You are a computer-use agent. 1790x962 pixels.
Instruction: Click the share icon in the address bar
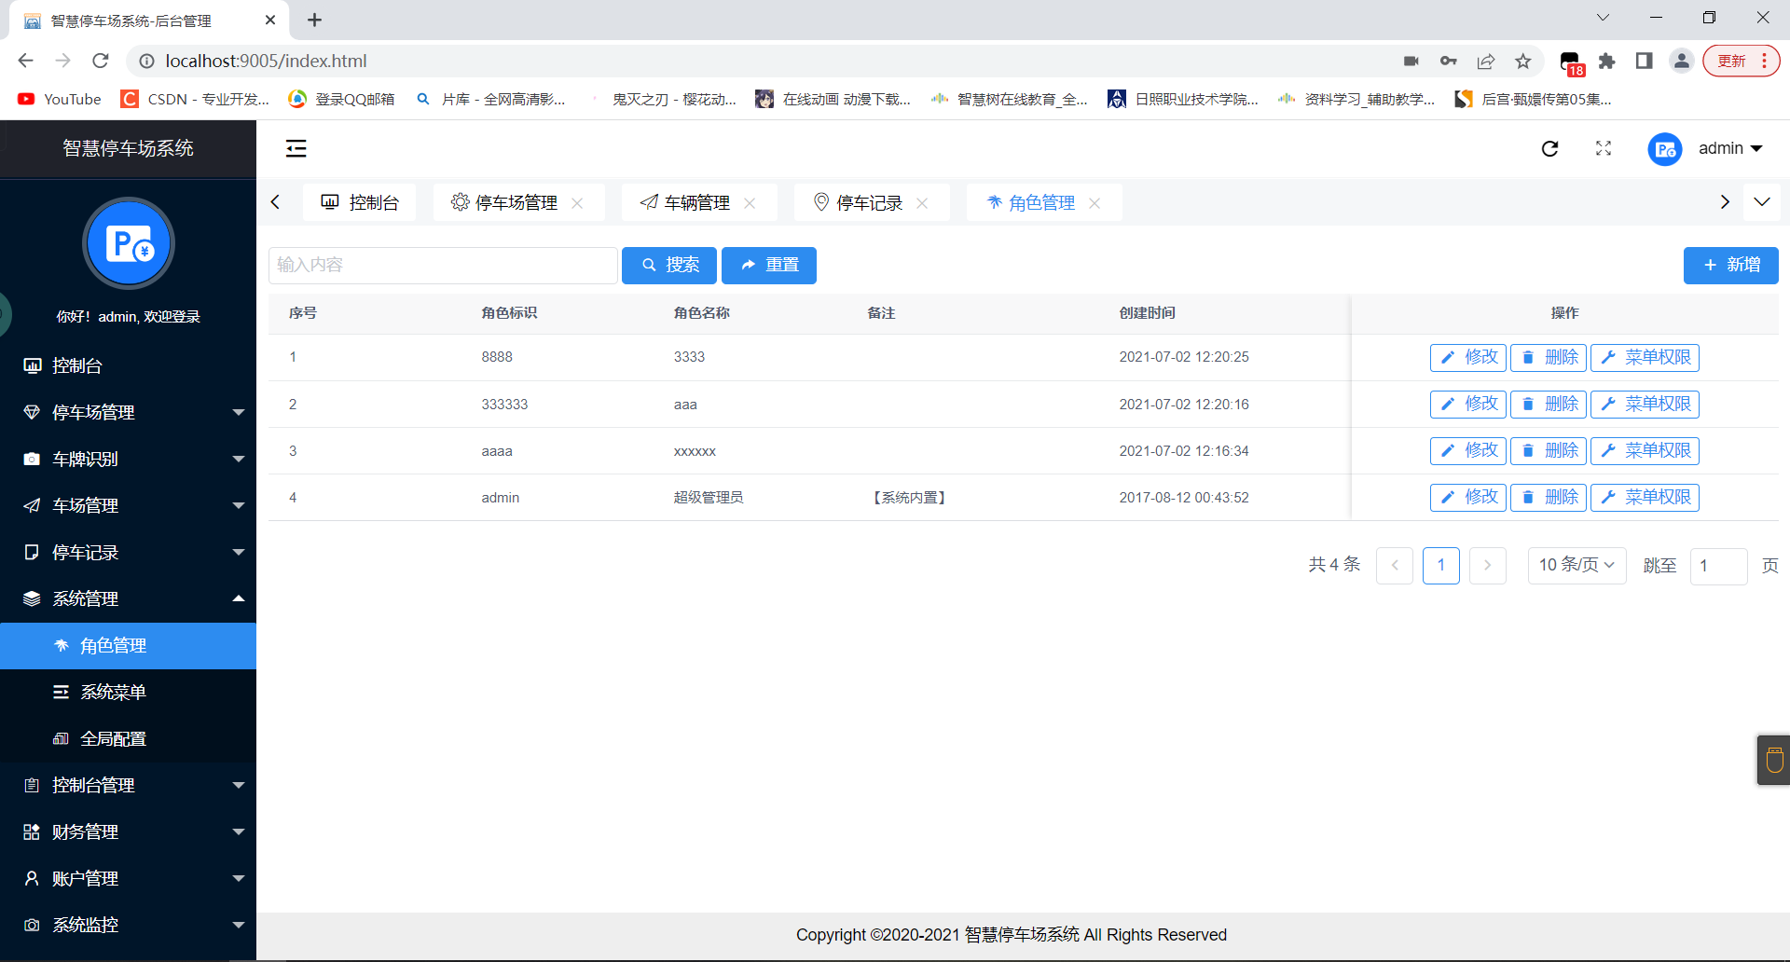[1486, 62]
